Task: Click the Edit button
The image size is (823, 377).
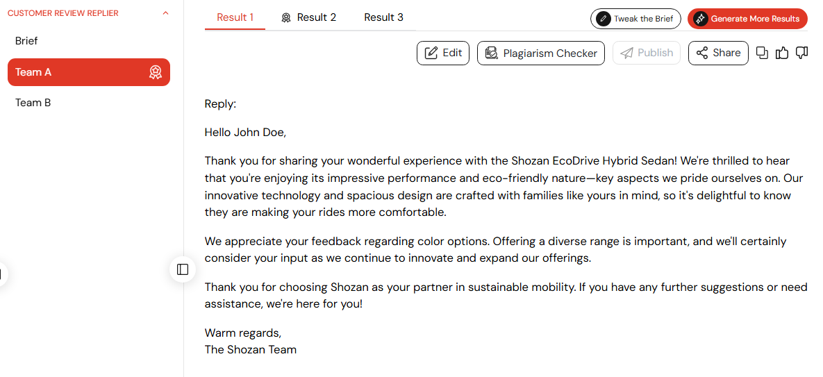Action: [443, 53]
